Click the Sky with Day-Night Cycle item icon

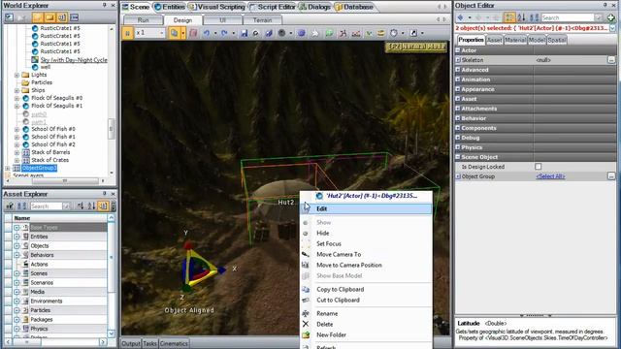coord(35,60)
